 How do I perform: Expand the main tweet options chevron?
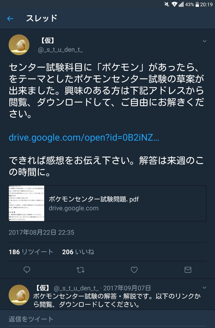pyautogui.click(x=204, y=41)
